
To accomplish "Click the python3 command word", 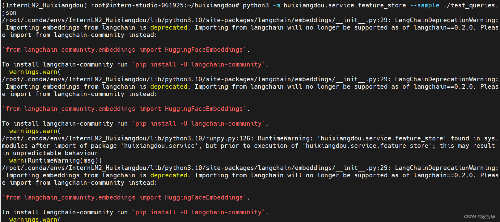I will (x=256, y=5).
